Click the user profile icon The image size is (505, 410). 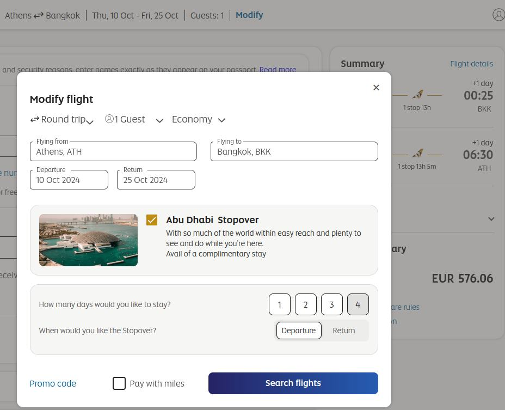coord(498,15)
